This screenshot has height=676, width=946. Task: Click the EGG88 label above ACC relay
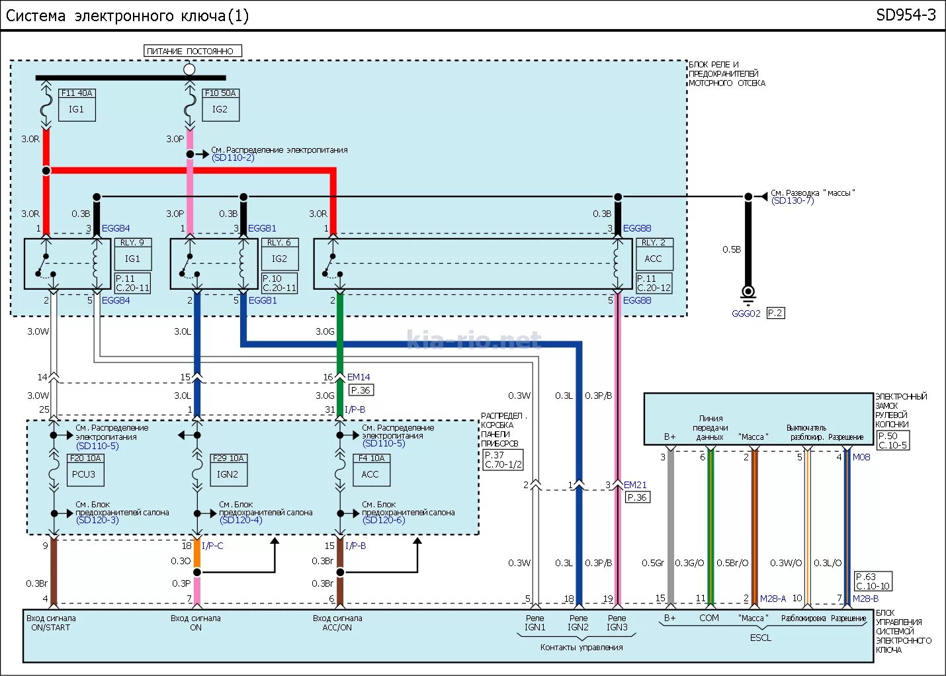tap(637, 228)
